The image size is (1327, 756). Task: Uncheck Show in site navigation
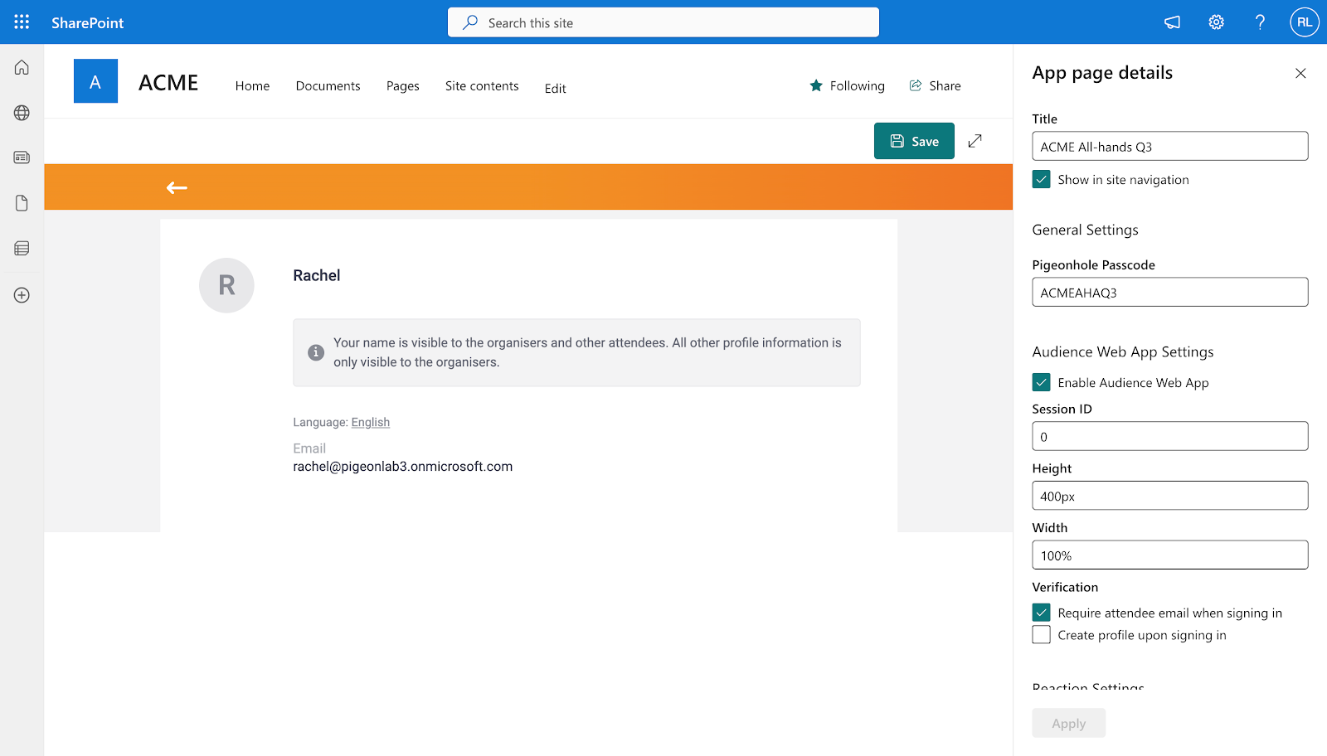point(1041,179)
